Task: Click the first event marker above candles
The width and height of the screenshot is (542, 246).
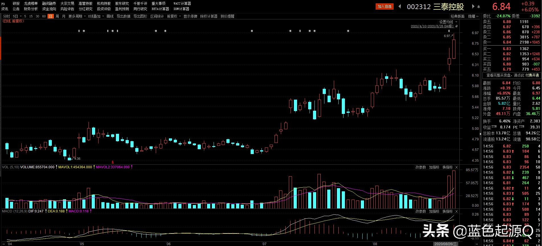Action: click(x=79, y=31)
